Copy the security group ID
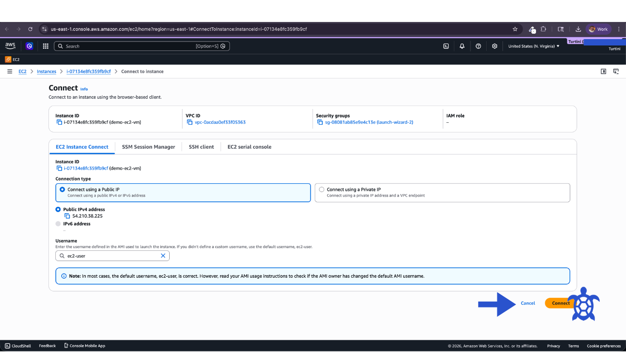Image resolution: width=626 pixels, height=352 pixels. [320, 122]
